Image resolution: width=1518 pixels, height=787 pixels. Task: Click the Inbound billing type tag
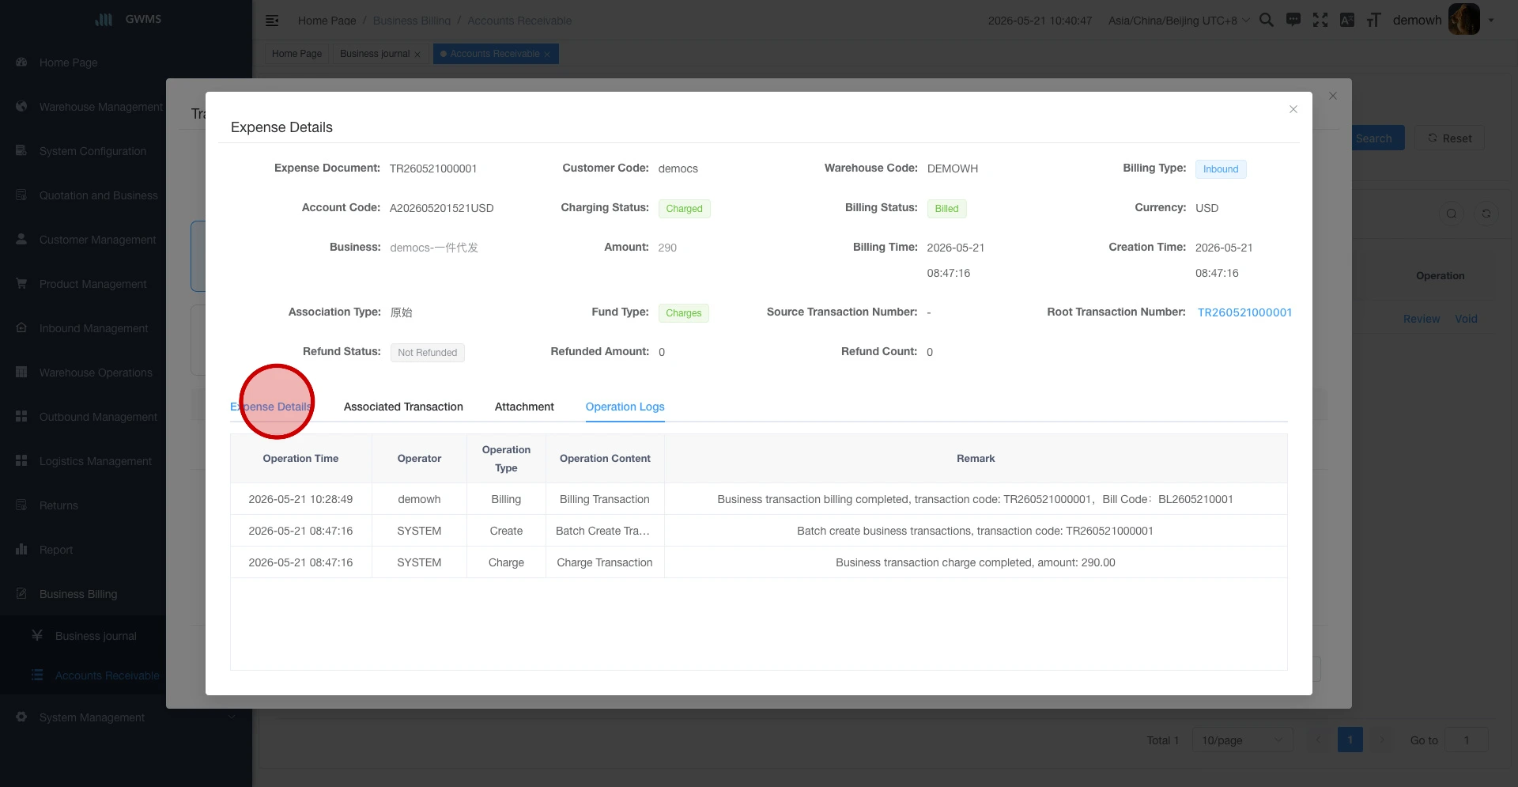(1221, 169)
